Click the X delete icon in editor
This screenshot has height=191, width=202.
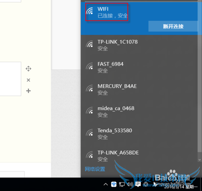[28, 80]
